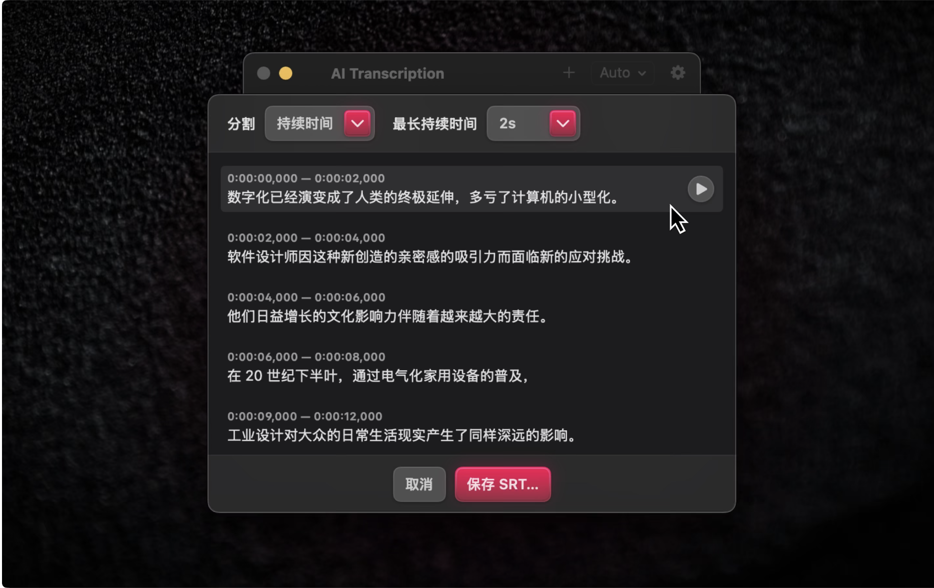Viewport: 934px width, 588px height.
Task: Click timestamp 0:00:04,000 — 0:00:06,000
Action: [306, 298]
